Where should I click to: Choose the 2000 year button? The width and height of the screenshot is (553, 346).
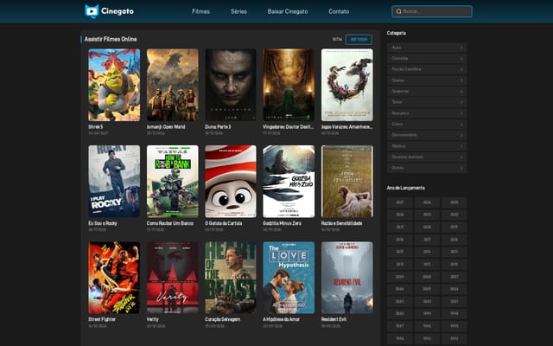[399, 313]
